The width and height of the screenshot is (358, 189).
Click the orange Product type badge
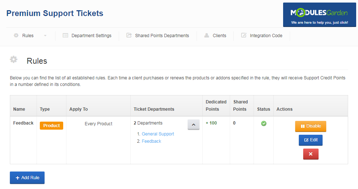pos(52,126)
